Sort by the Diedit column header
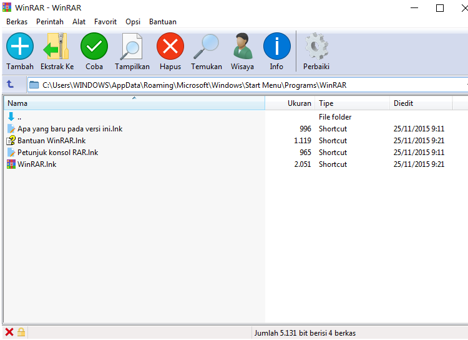Viewport: 468px width, 340px height. [x=421, y=103]
